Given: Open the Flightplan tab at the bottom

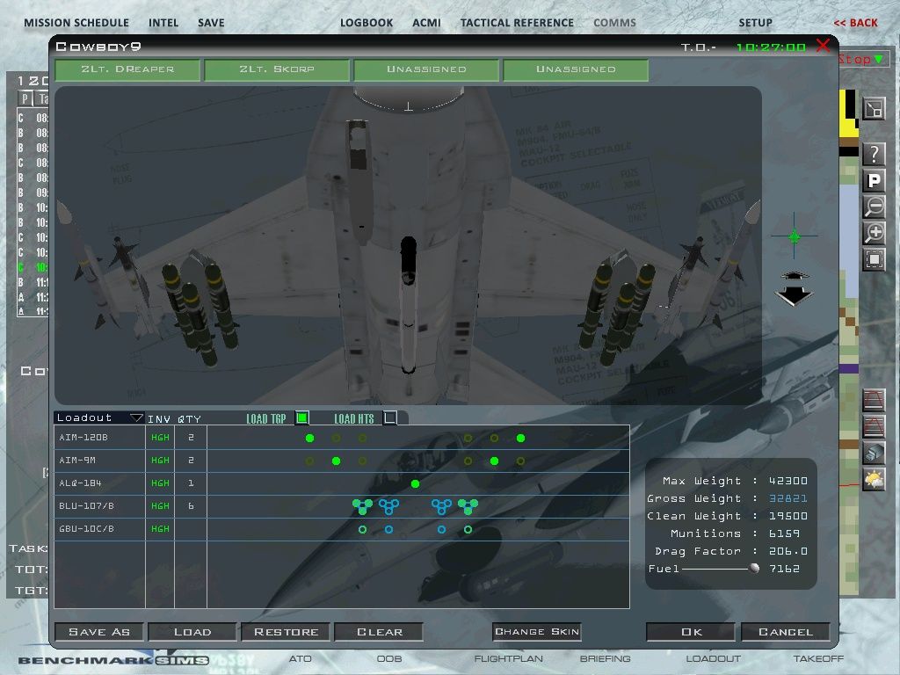Looking at the screenshot, I should (508, 658).
